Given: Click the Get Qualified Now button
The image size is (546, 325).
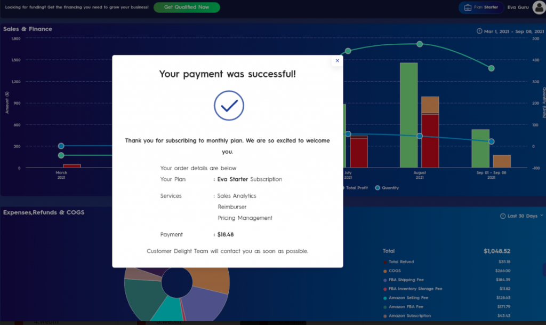Looking at the screenshot, I should point(187,7).
